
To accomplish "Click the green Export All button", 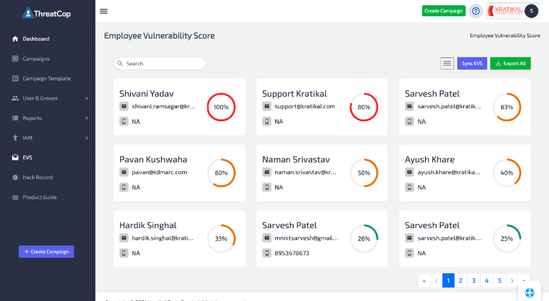I will point(510,63).
